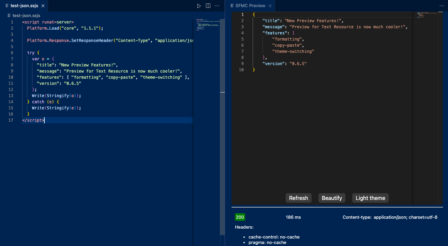Open More Actions menu in left editor group
The height and width of the screenshot is (246, 448).
[217, 6]
